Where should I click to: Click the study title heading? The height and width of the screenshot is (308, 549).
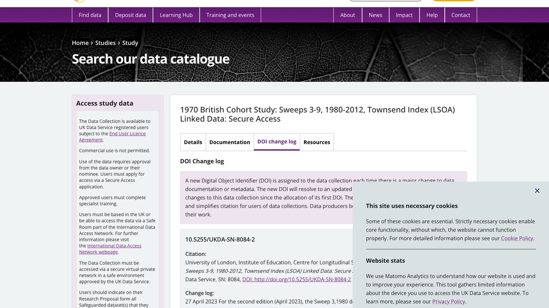(317, 114)
